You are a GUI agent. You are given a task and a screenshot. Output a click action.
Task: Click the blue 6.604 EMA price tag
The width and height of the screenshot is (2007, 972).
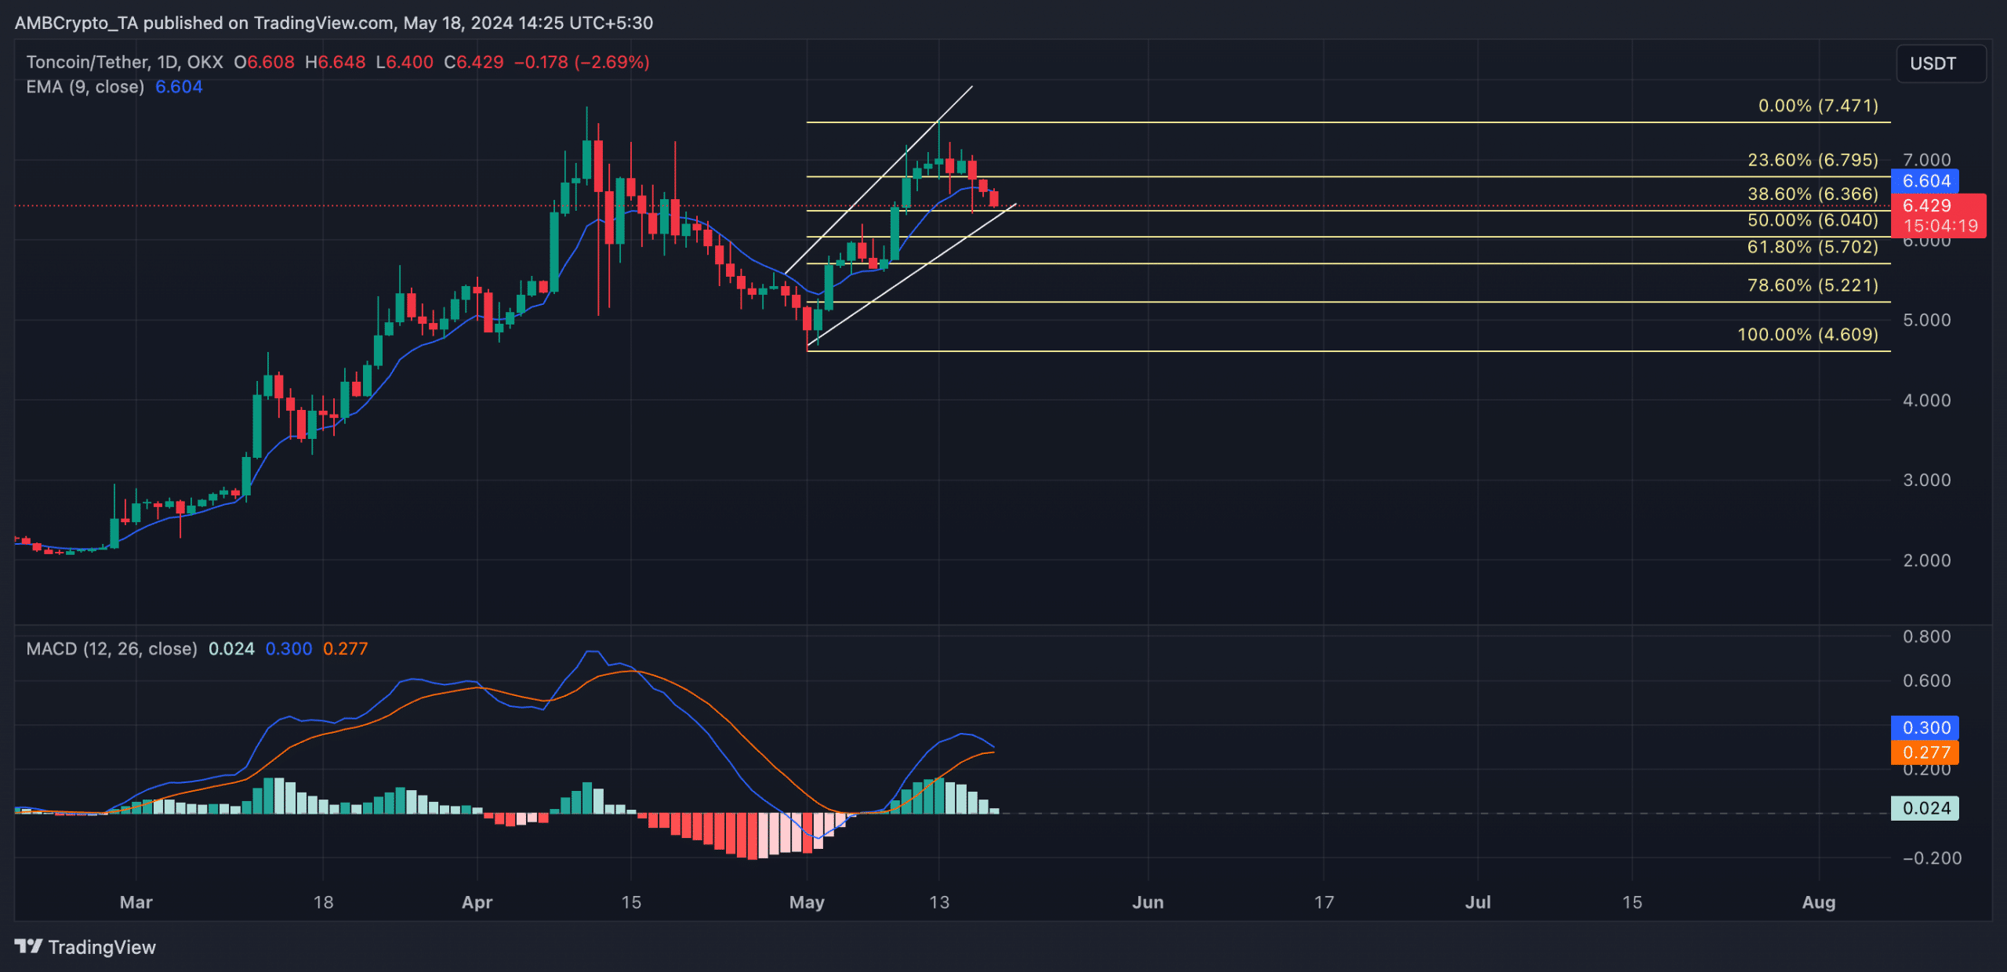(1925, 181)
